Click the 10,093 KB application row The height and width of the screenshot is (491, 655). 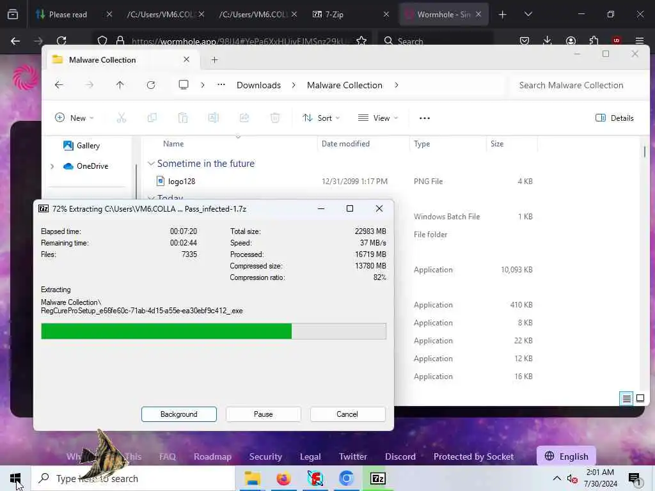coord(473,270)
